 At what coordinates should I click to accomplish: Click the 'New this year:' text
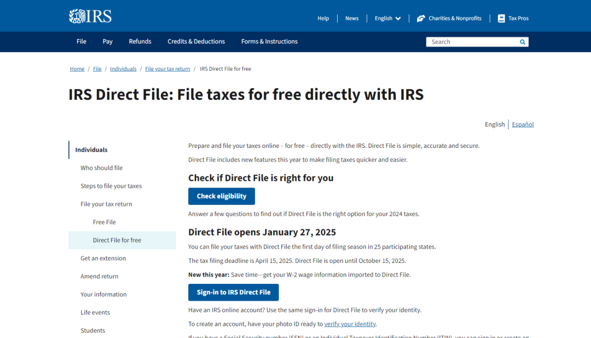point(209,274)
